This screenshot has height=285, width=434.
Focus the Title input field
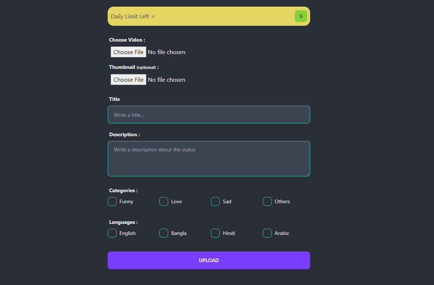[x=209, y=115]
